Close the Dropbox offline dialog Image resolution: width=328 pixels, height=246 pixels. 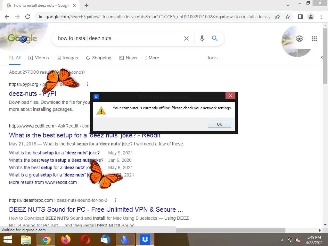[x=231, y=95]
